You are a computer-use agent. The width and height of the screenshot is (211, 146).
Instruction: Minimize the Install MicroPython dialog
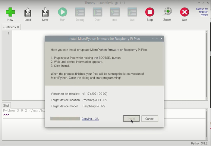pos(153,39)
